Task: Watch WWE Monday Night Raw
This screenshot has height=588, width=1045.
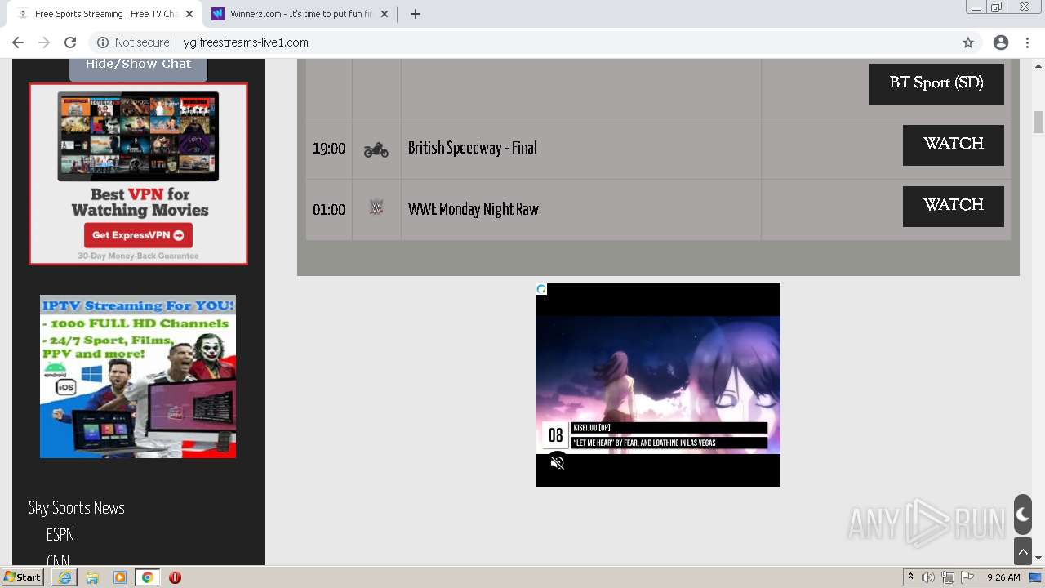Action: 953,206
